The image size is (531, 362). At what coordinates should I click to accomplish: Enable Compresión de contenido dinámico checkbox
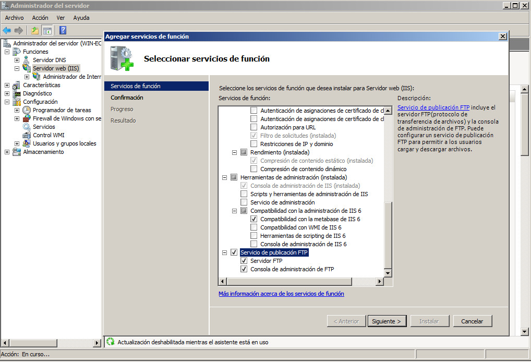coord(254,169)
